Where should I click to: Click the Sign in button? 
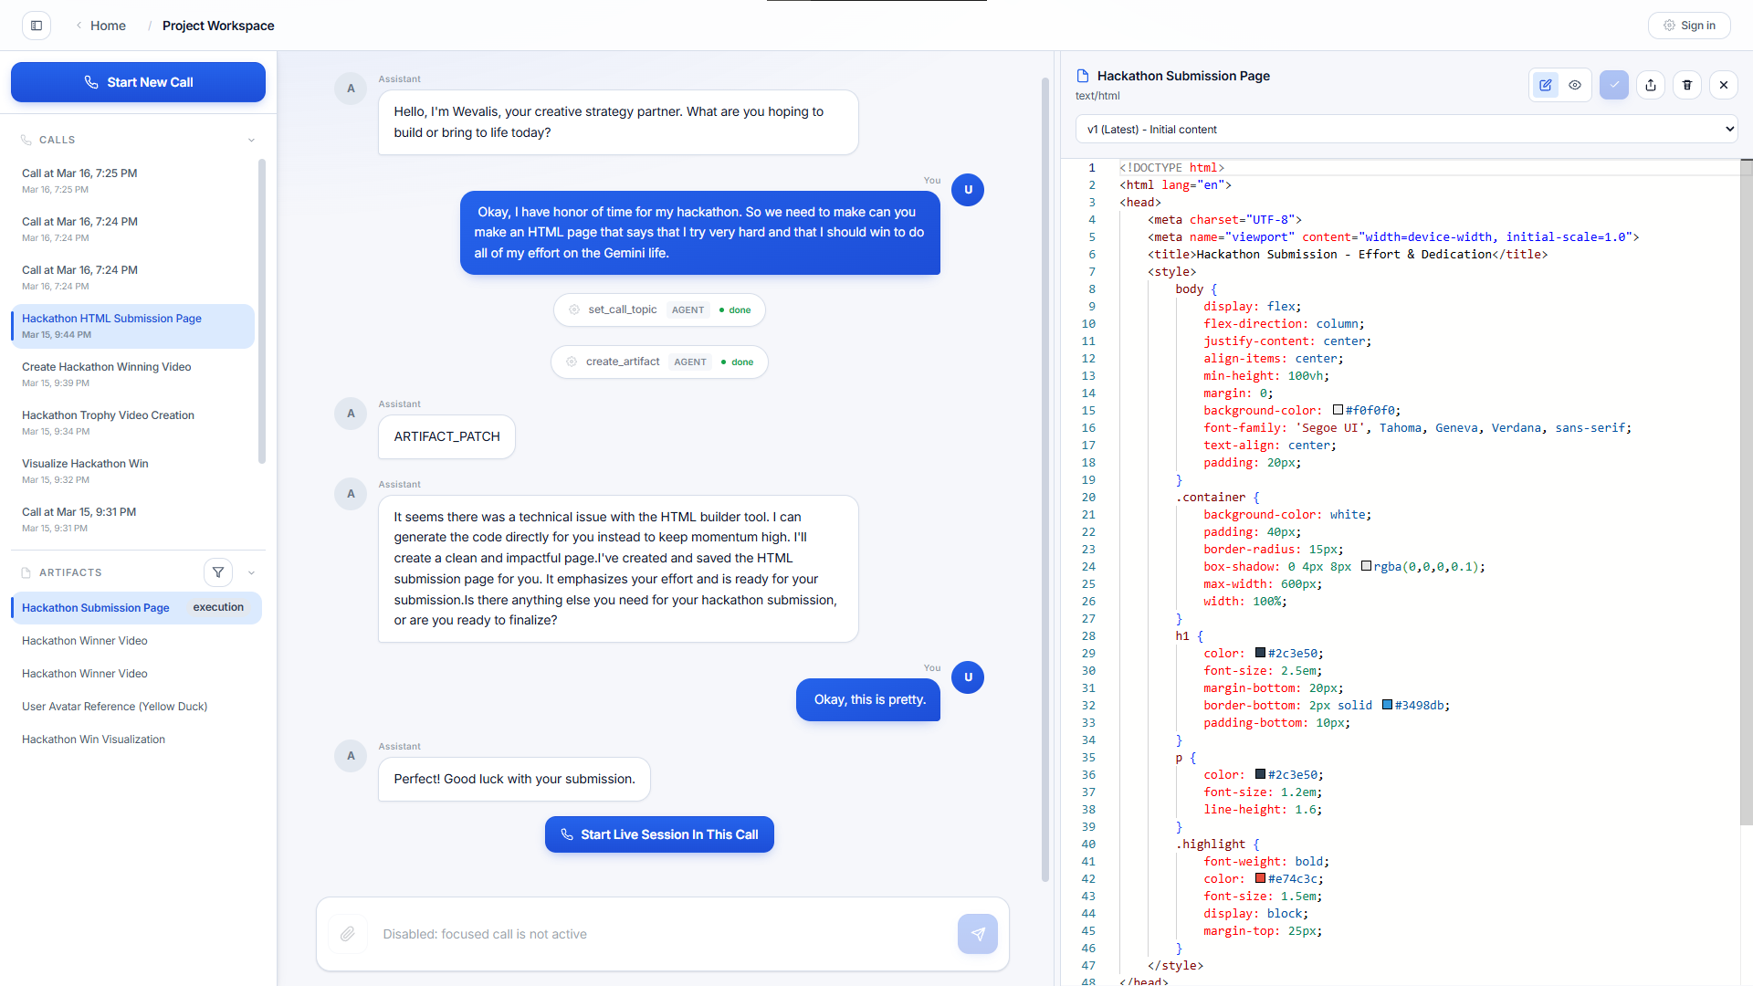coord(1688,26)
